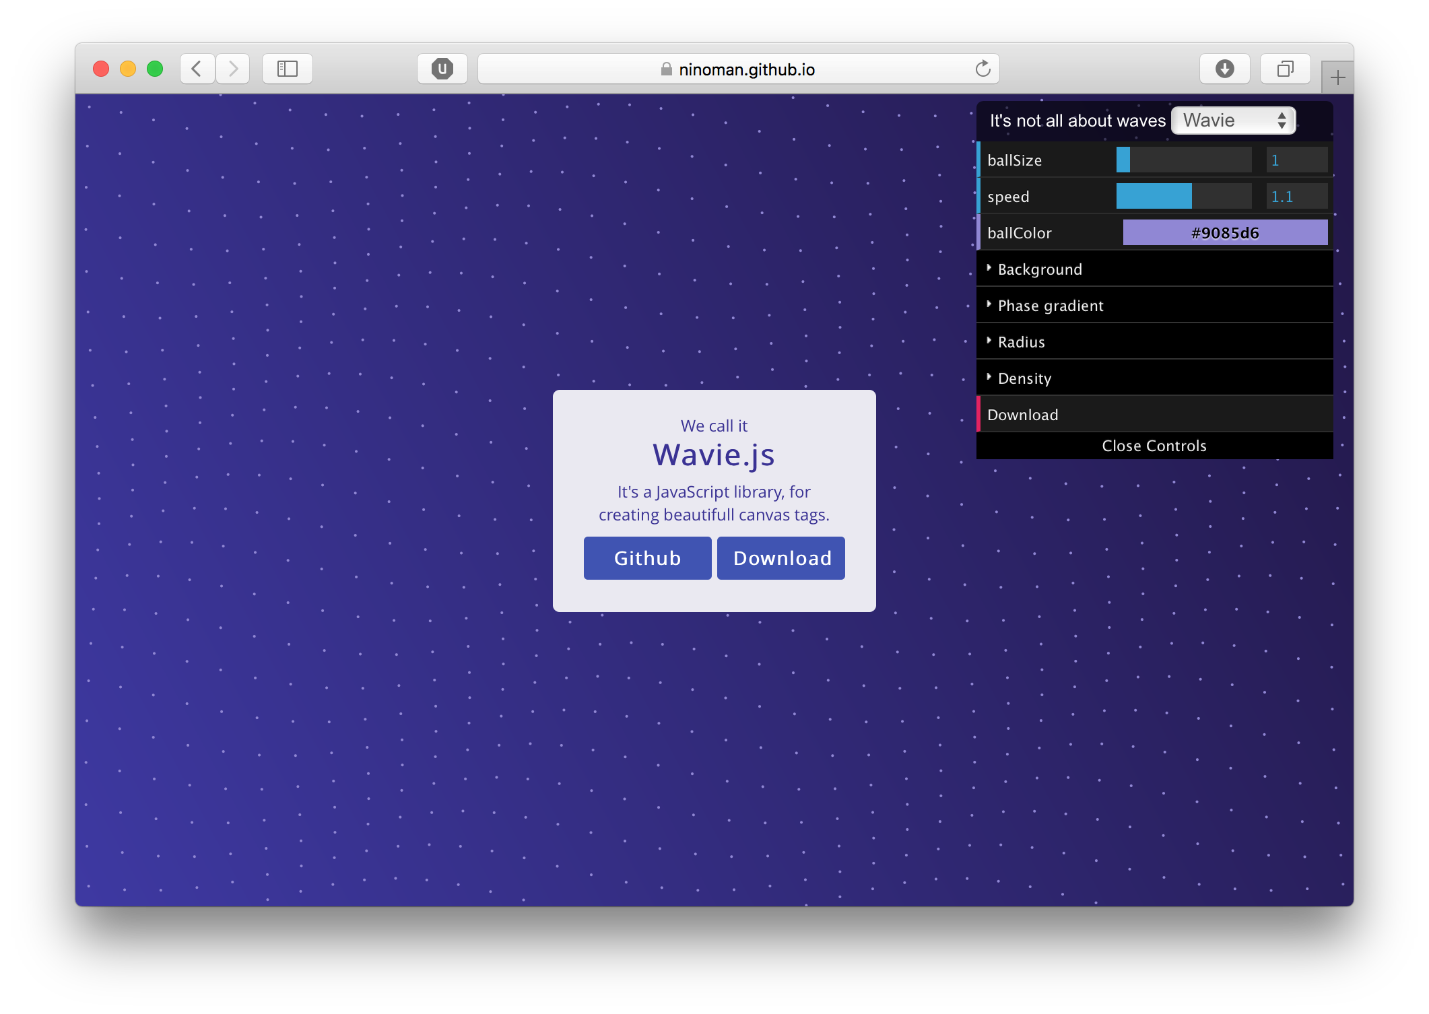Expand the Density section
Viewport: 1429px width, 1014px height.
1025,378
